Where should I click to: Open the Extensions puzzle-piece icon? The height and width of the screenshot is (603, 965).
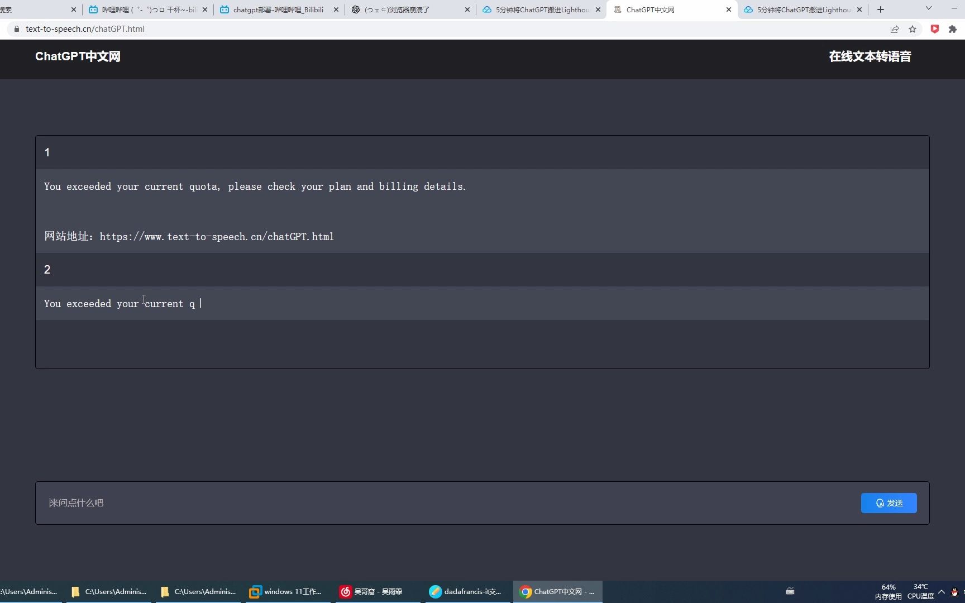953,29
